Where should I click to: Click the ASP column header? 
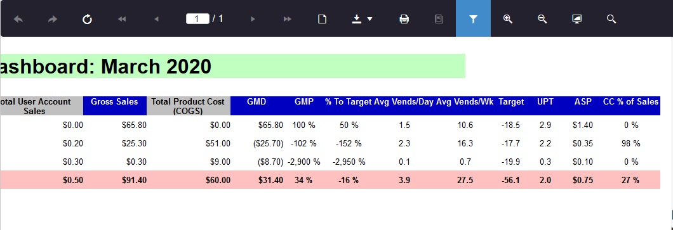click(x=583, y=102)
